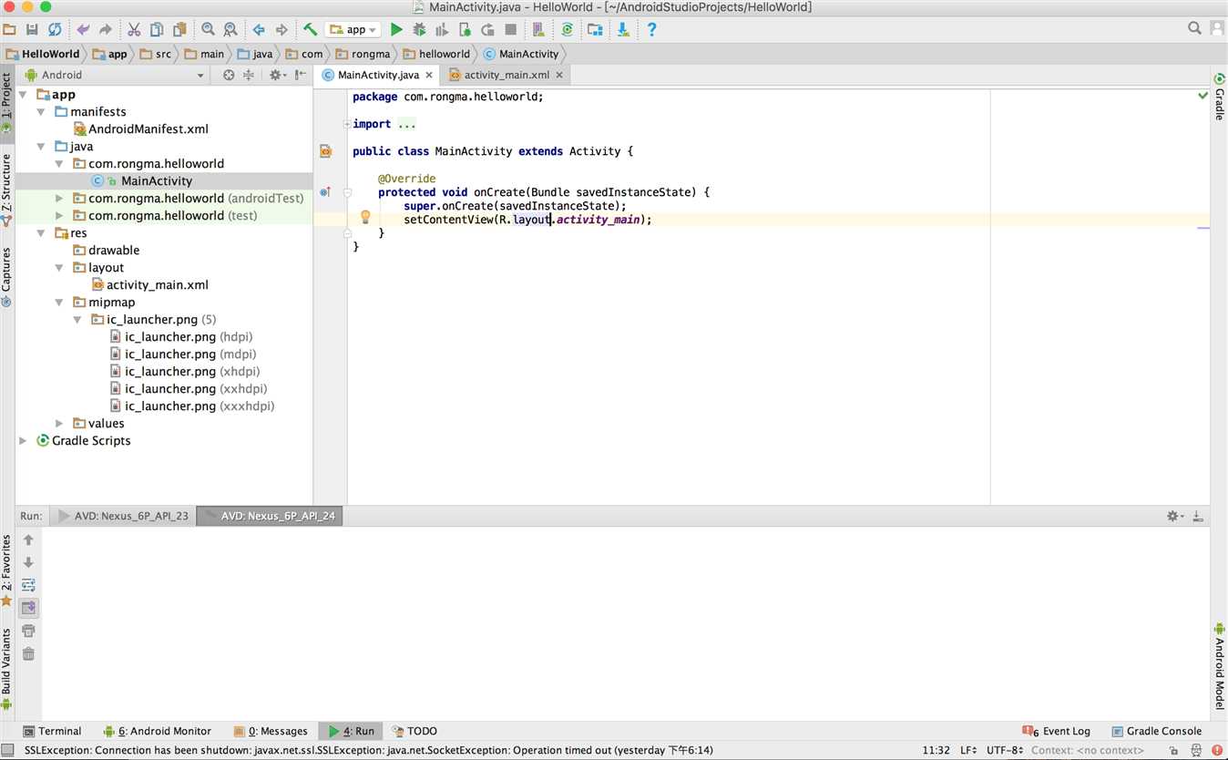Toggle Scroll to End in Run panel

[x=28, y=607]
